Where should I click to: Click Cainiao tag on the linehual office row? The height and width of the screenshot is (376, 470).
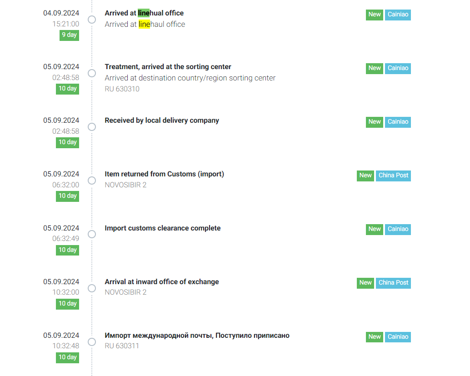click(x=398, y=15)
